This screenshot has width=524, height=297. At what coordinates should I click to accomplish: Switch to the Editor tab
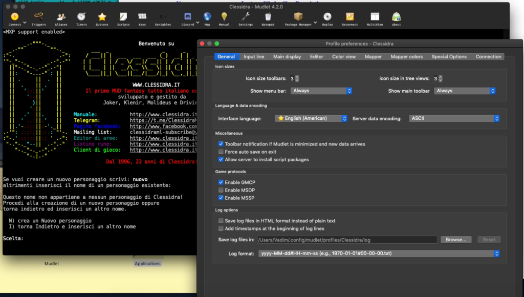(x=316, y=57)
